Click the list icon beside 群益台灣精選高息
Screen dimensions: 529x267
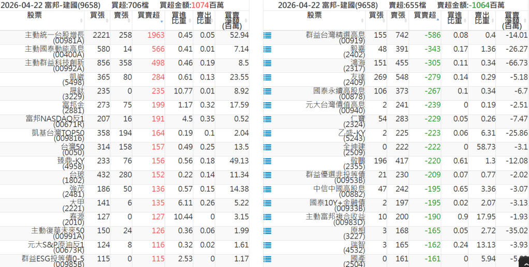tap(267, 36)
